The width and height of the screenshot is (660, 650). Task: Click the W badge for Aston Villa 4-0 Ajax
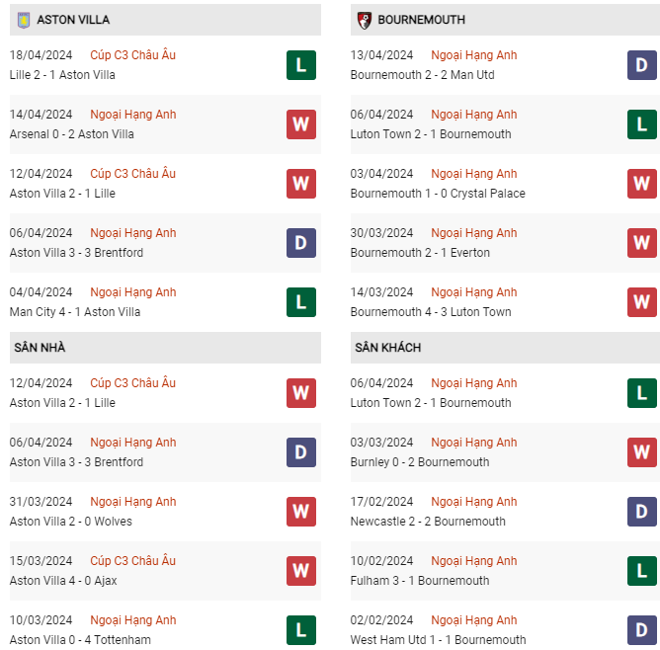point(301,571)
